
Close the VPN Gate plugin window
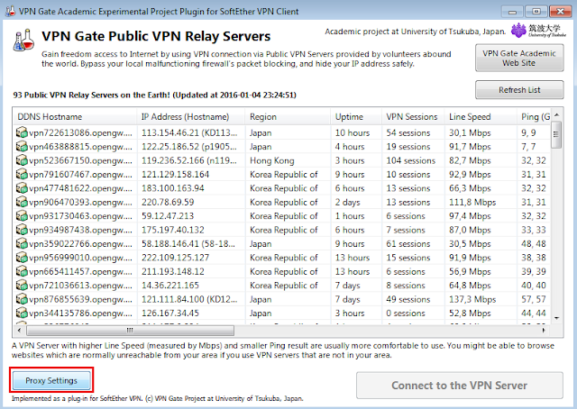[x=560, y=12]
